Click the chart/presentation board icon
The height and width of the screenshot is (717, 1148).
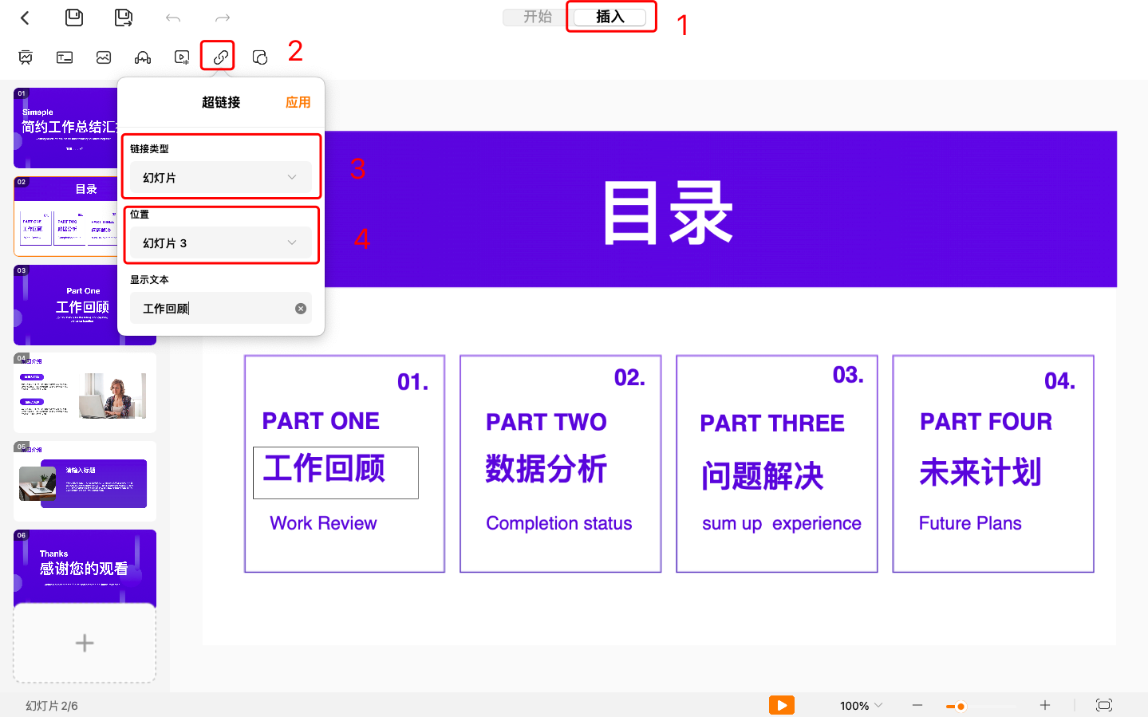[x=26, y=56]
